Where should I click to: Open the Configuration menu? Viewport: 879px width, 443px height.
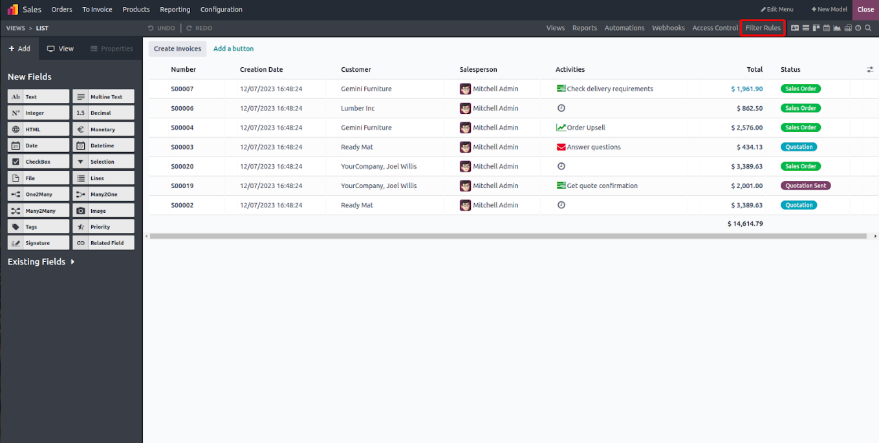[221, 10]
